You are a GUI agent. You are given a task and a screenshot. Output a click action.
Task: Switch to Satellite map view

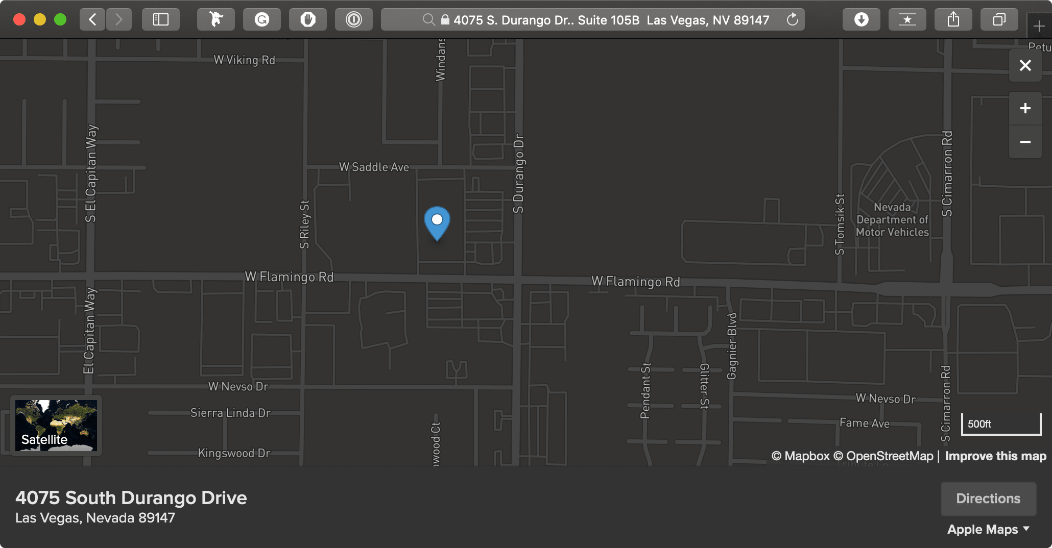click(56, 426)
